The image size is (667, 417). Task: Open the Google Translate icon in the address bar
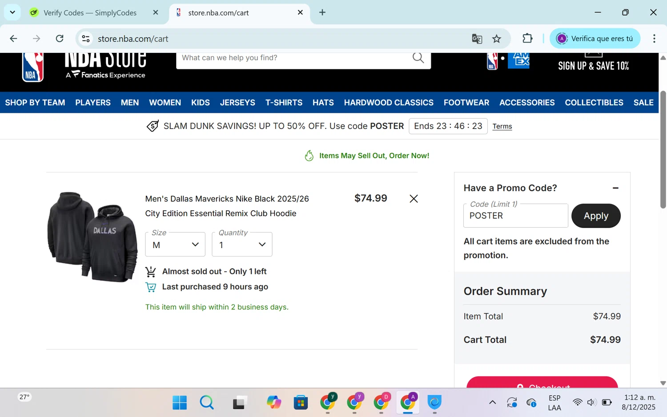click(x=477, y=39)
